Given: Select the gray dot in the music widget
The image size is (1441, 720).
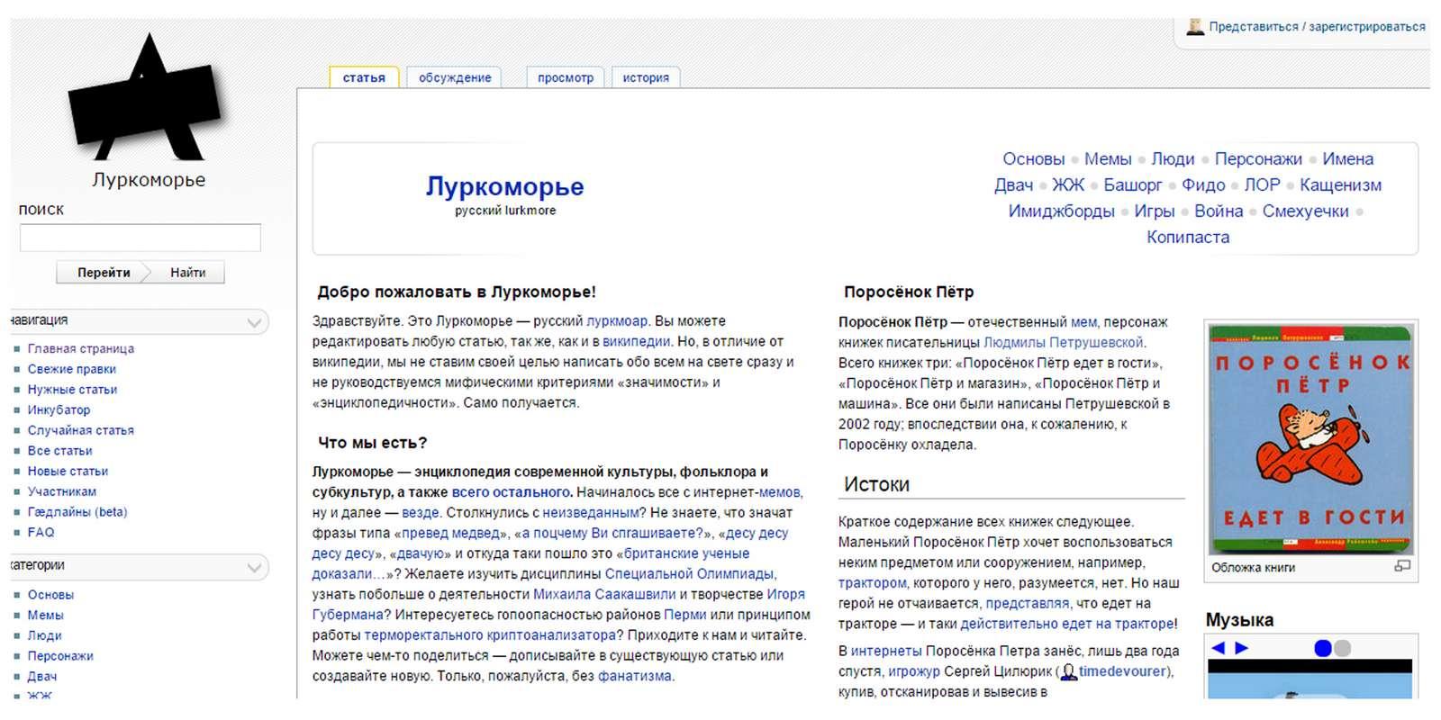Looking at the screenshot, I should coord(1342,648).
